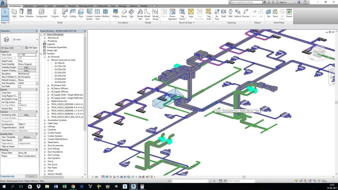
Task: Switch to the Systems ribbon tab
Action: (40, 6)
